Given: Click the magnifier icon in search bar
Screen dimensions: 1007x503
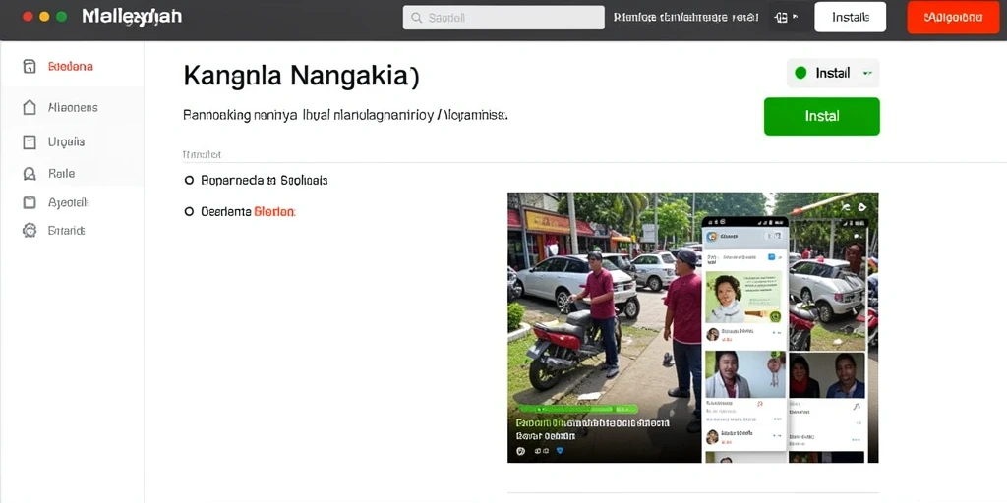Looking at the screenshot, I should (x=416, y=18).
